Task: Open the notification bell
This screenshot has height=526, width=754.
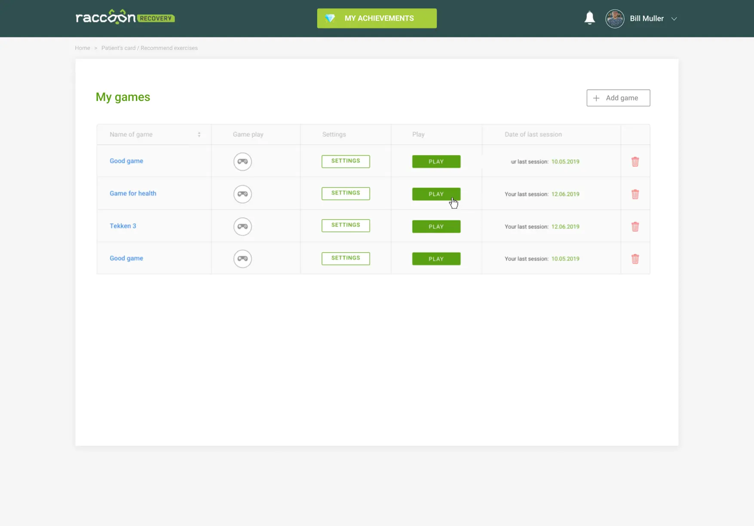Action: (x=589, y=18)
